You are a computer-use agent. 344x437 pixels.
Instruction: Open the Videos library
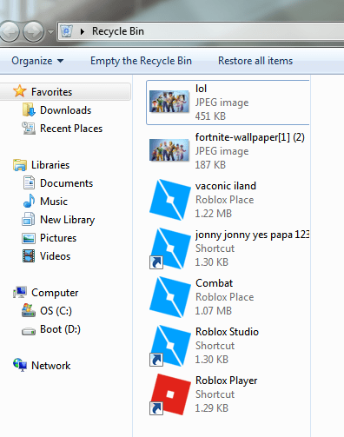pos(55,256)
